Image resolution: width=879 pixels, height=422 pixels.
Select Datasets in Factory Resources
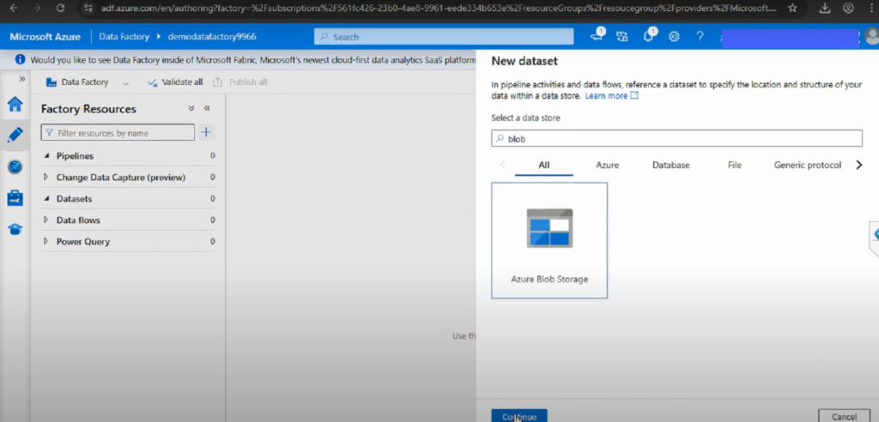coord(74,199)
